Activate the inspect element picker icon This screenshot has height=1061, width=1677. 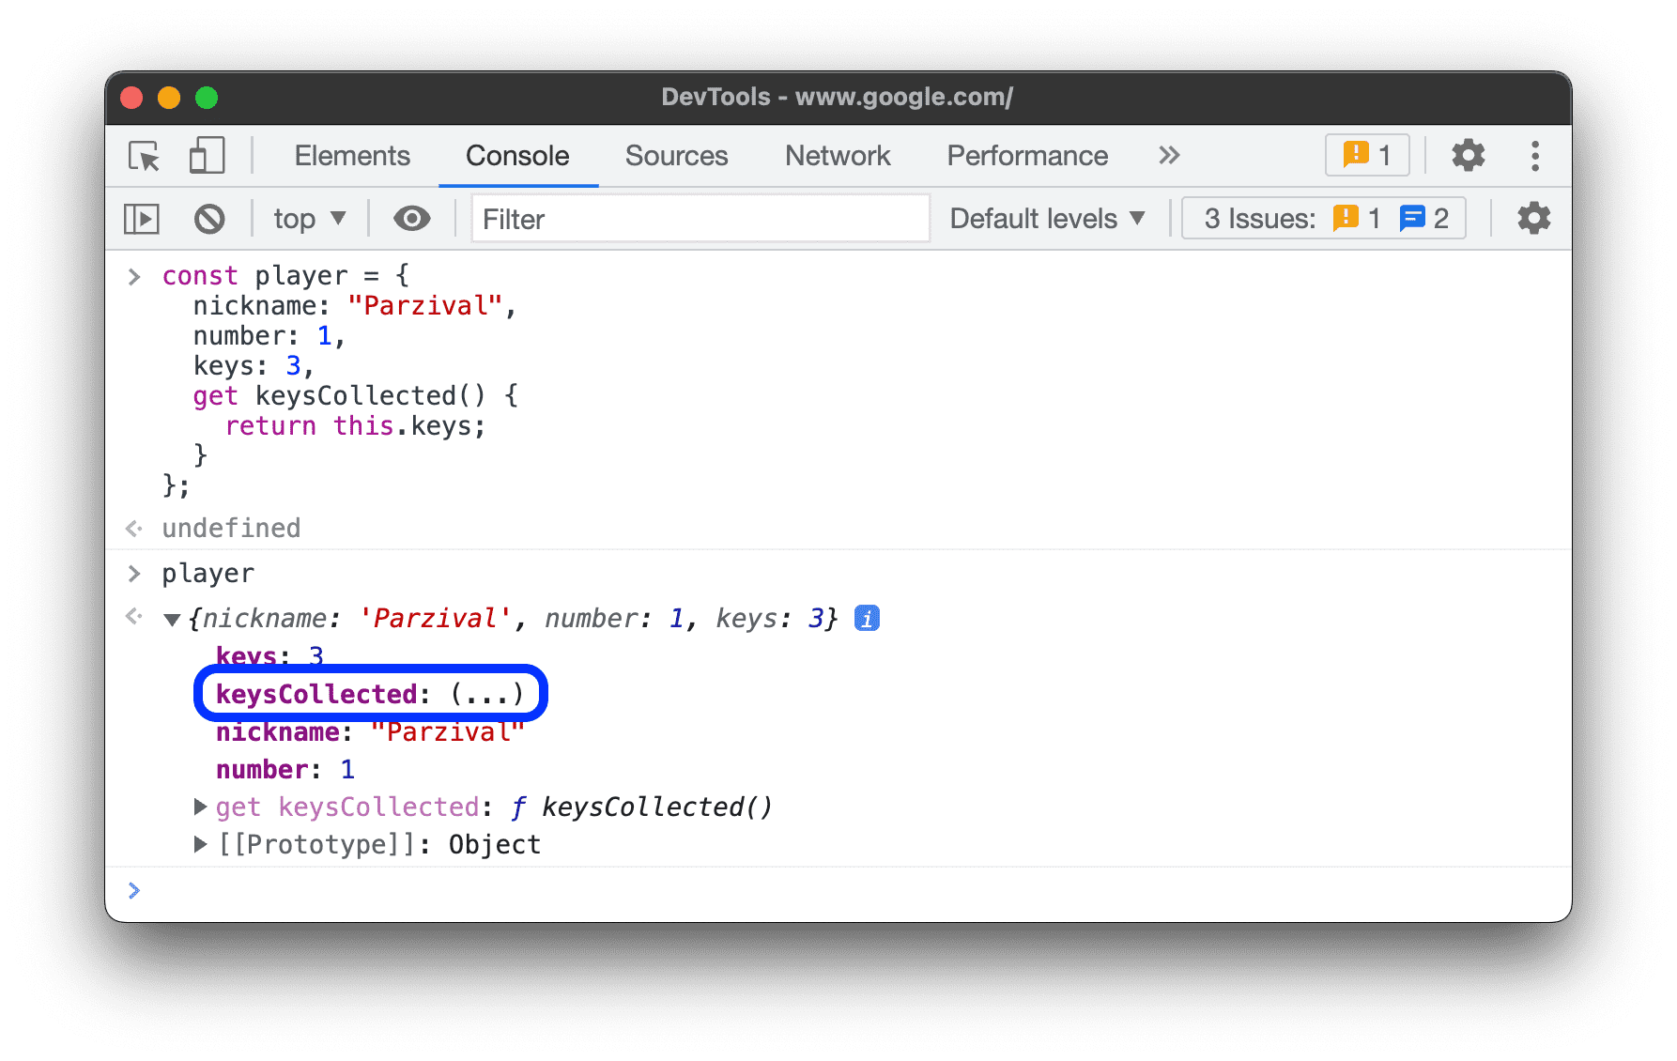point(145,156)
